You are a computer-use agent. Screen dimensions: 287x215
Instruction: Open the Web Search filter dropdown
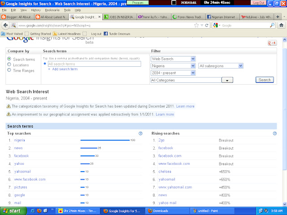(x=173, y=59)
